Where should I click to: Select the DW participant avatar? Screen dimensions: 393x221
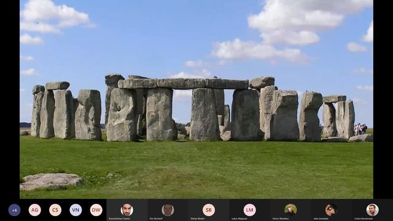click(96, 210)
